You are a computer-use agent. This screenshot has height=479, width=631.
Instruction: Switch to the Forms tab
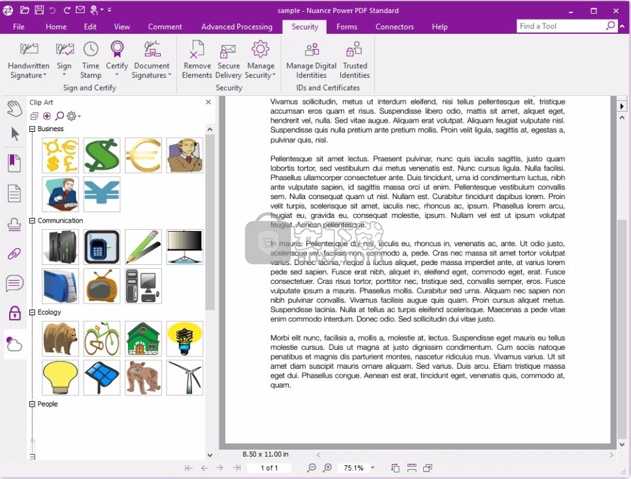346,27
